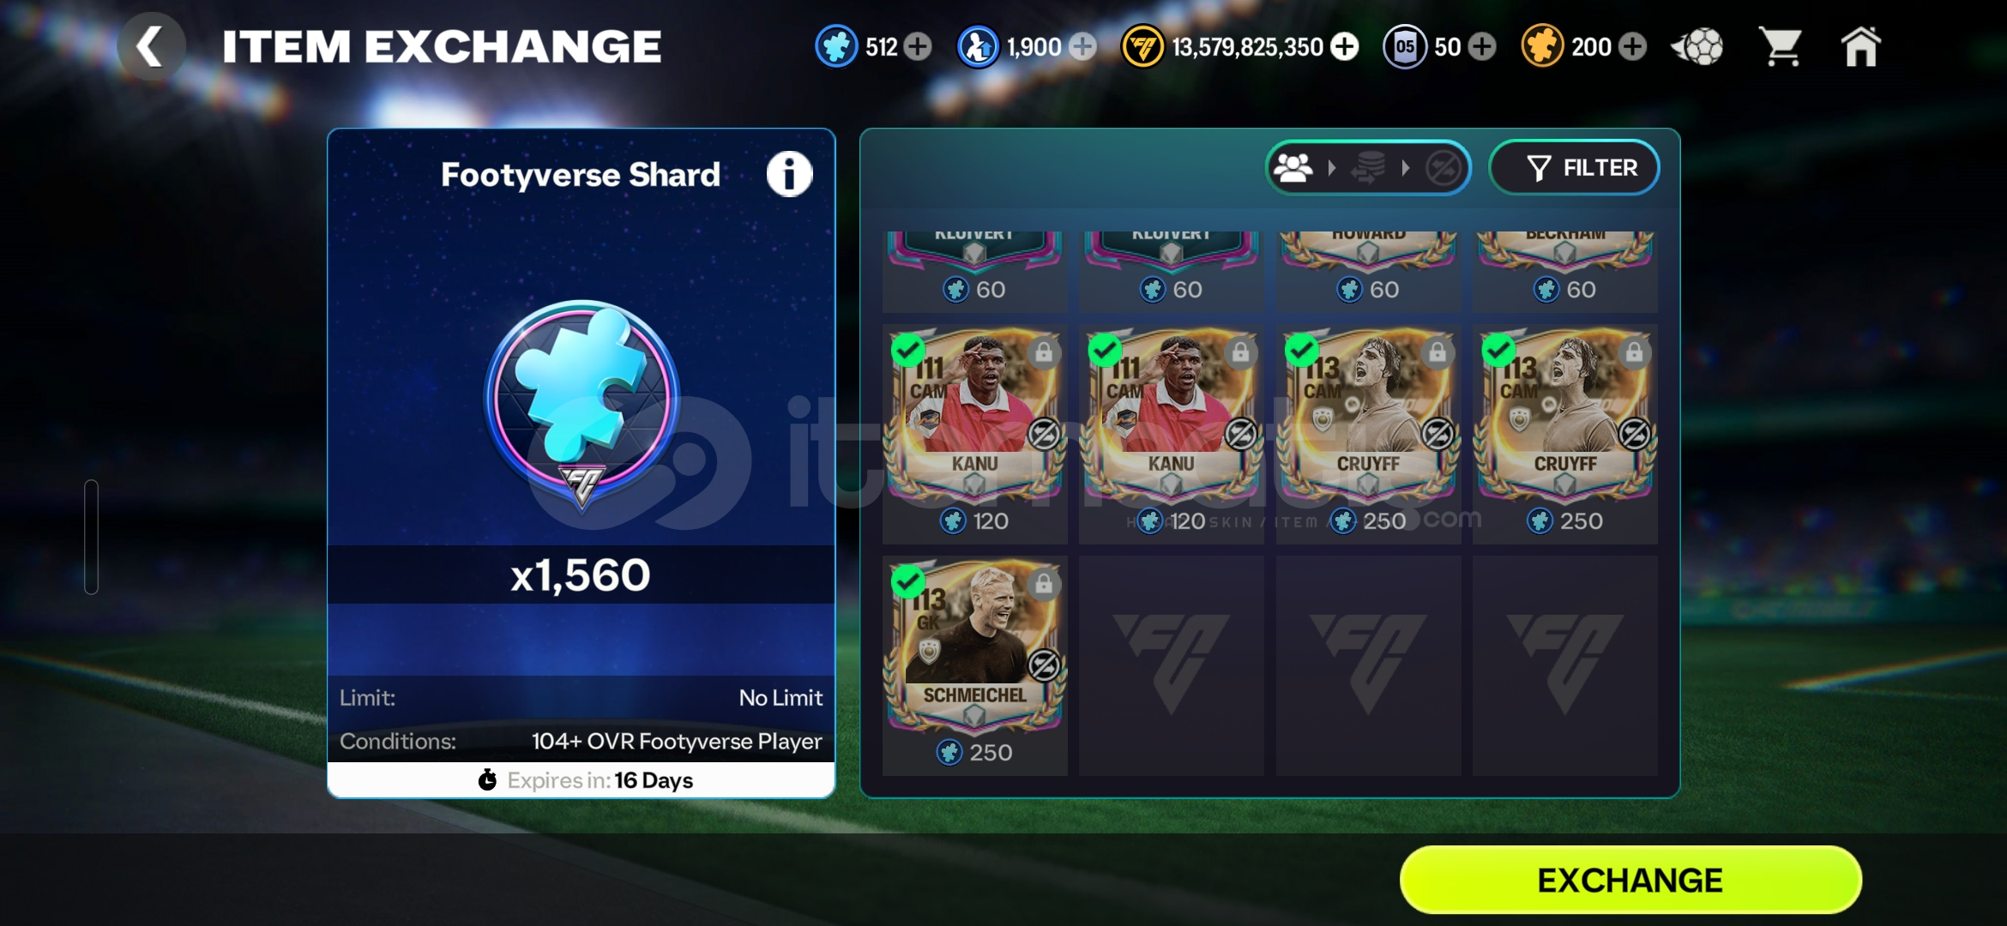Open the football ball icon
The height and width of the screenshot is (926, 2007).
1697,46
